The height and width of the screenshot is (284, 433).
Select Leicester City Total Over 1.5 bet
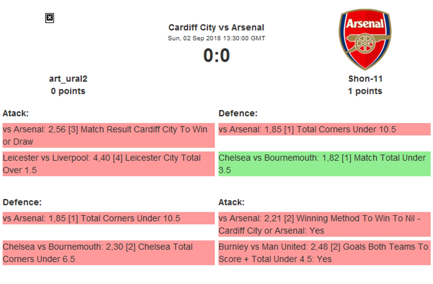[109, 164]
